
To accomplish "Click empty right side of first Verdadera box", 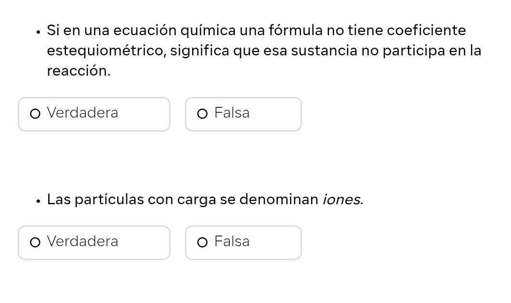I will pyautogui.click(x=144, y=114).
